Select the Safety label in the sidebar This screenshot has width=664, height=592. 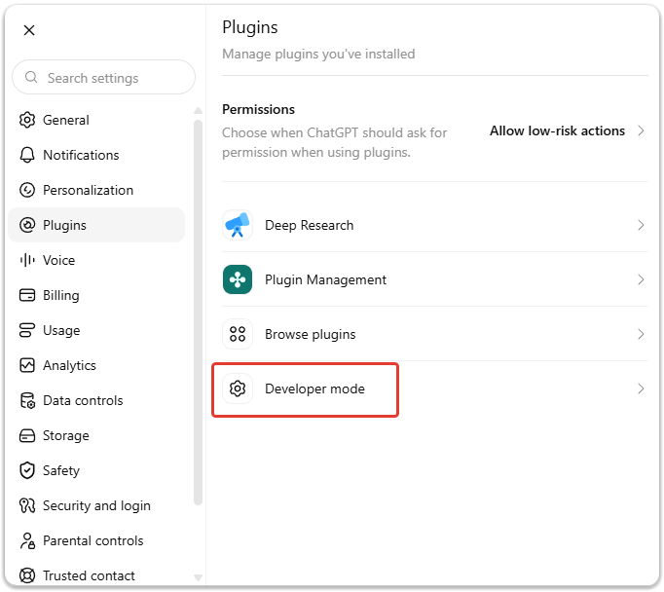coord(61,470)
